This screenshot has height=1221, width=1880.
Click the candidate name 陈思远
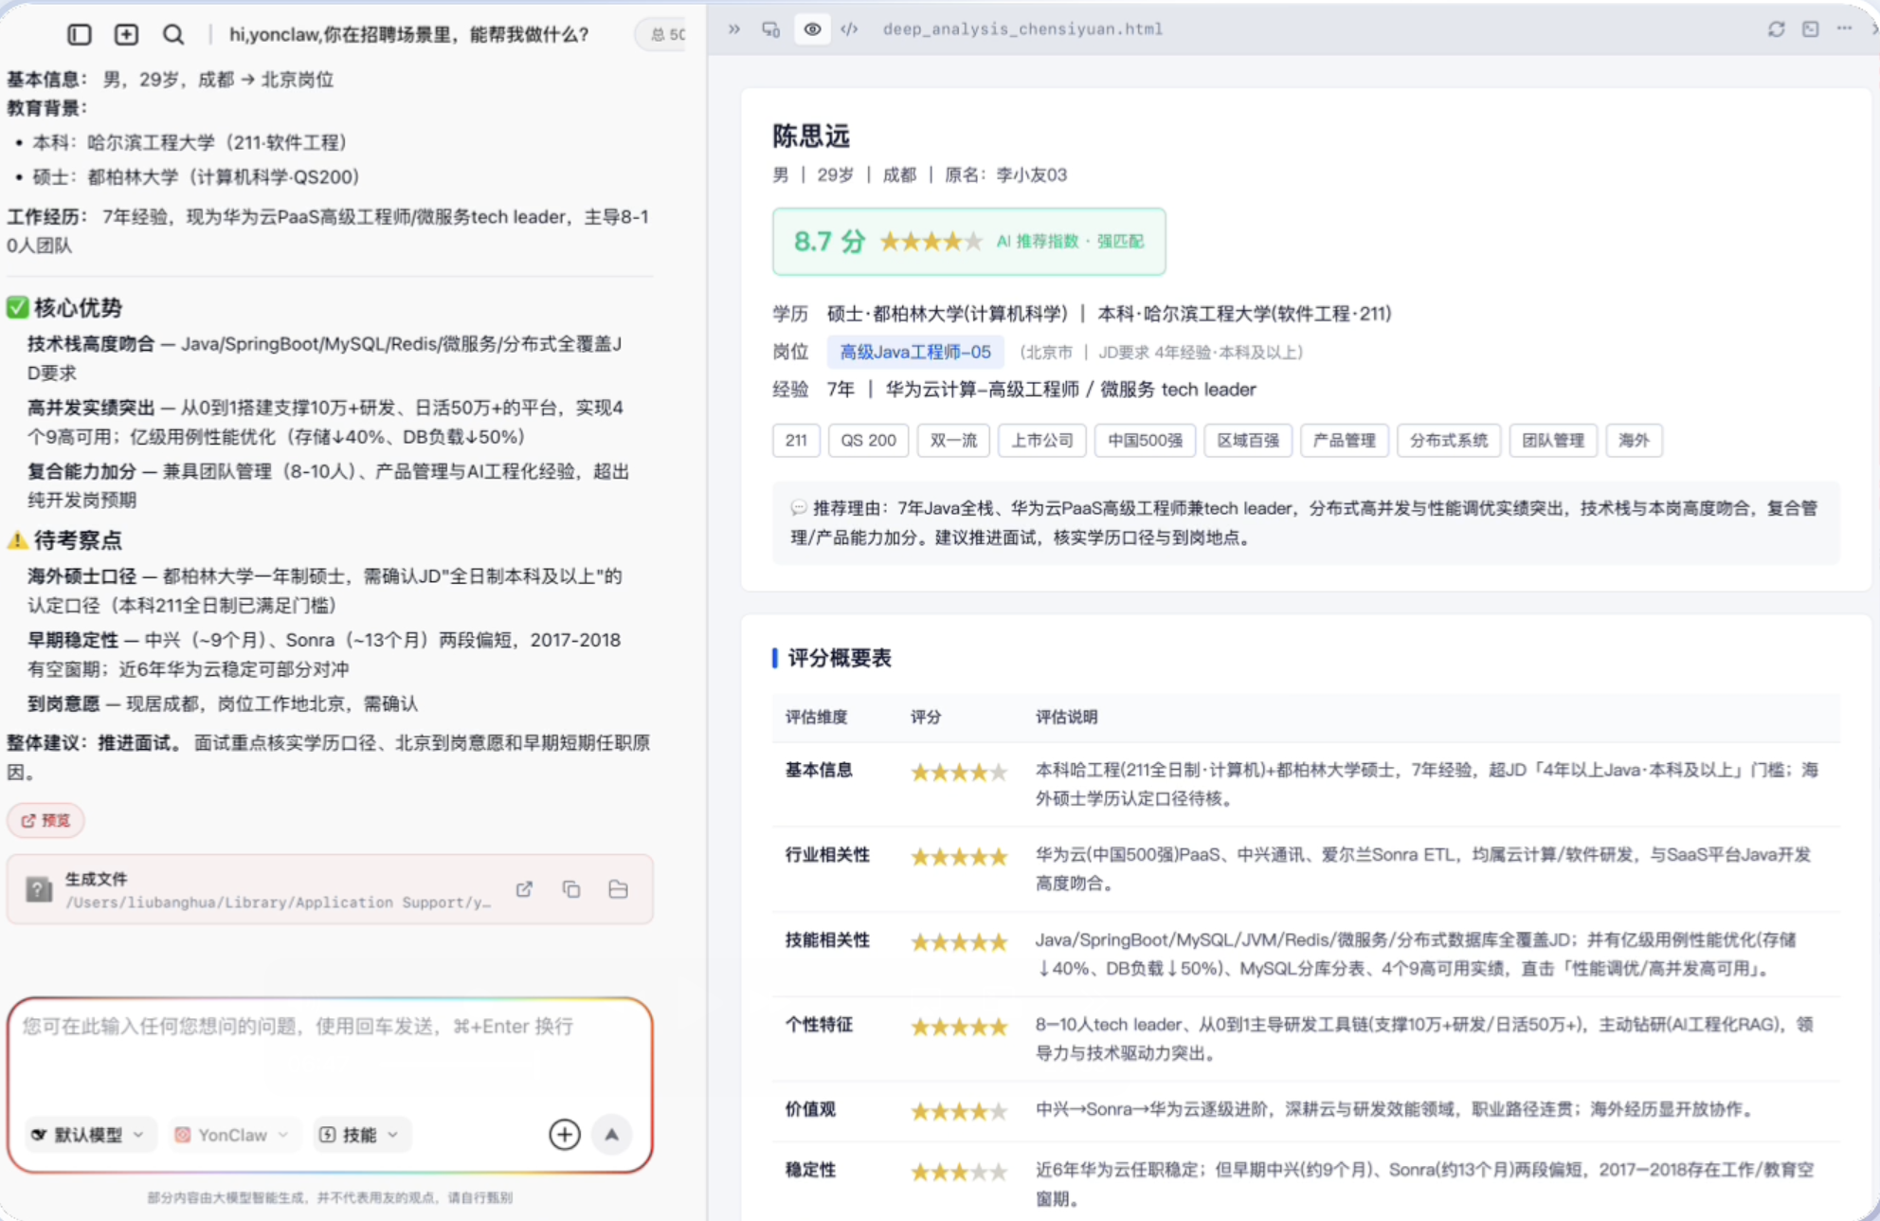811,137
